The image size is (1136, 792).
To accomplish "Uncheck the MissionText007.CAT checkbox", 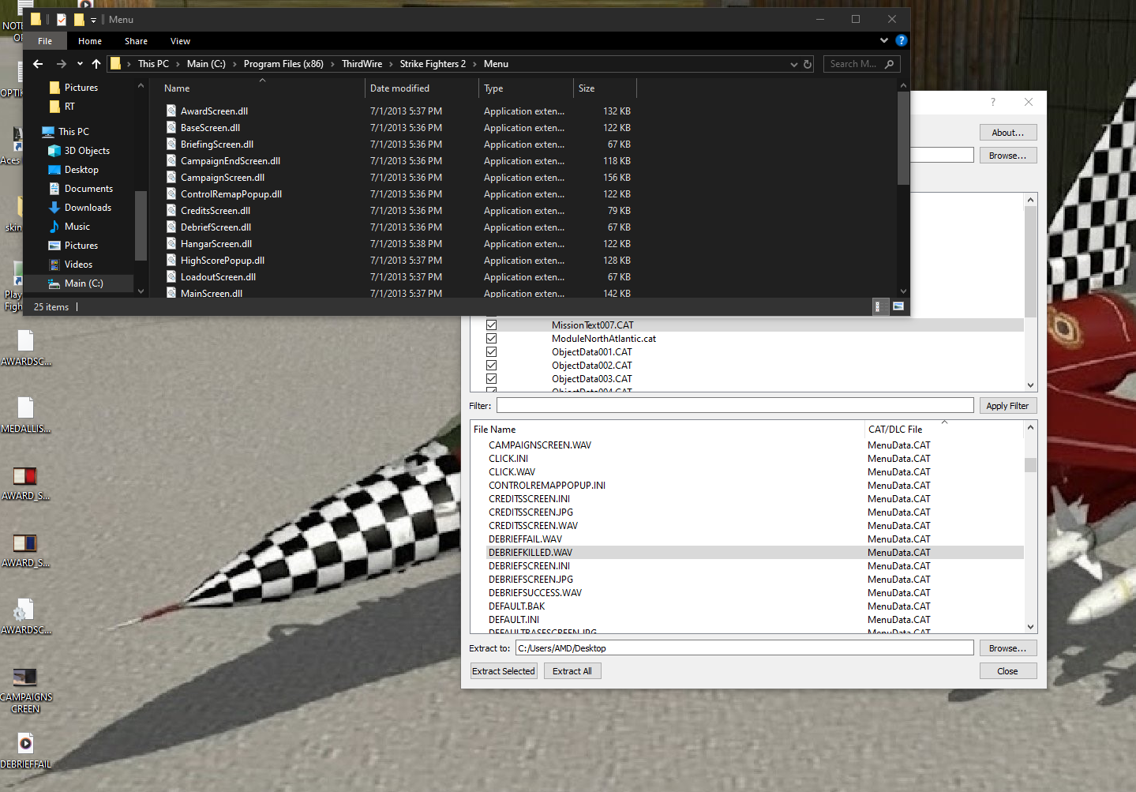I will (491, 325).
